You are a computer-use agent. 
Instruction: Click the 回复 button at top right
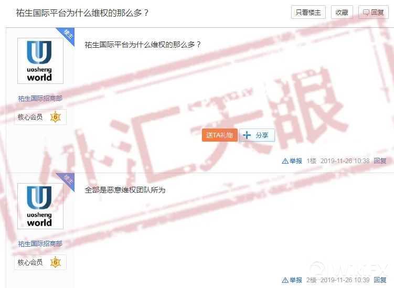374,12
